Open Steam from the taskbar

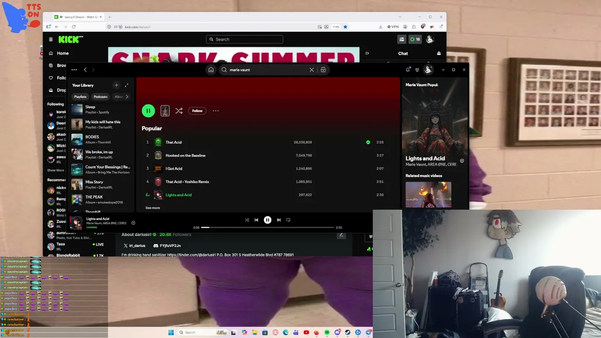[347, 332]
